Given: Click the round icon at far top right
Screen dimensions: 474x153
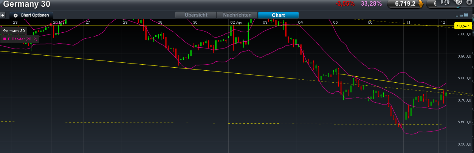Looking at the screenshot, I should 469,2.
